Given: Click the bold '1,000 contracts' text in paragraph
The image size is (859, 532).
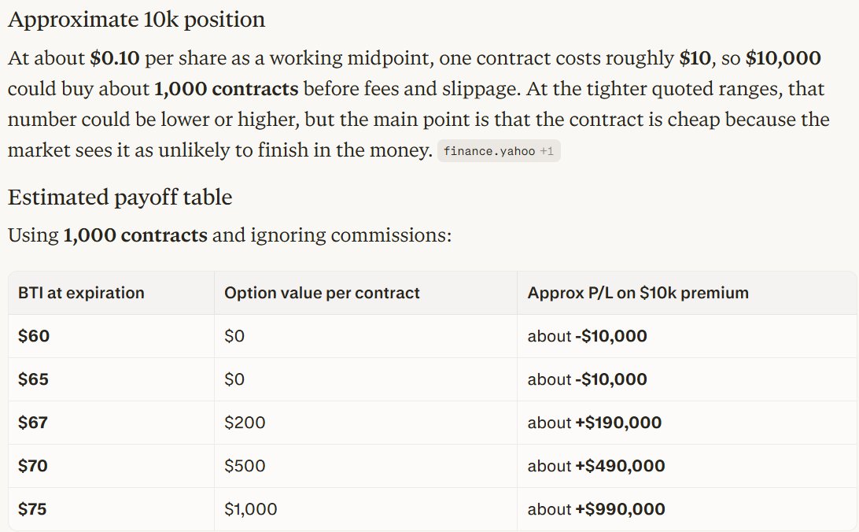Looking at the screenshot, I should (x=227, y=89).
